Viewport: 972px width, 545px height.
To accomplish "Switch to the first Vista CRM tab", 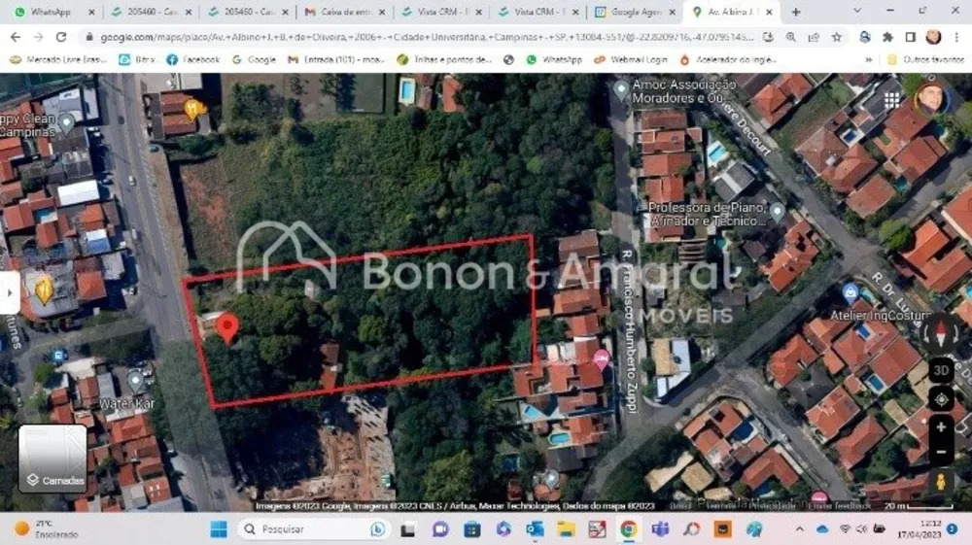I will (442, 12).
